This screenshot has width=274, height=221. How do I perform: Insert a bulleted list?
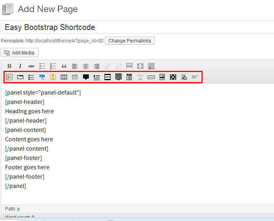coord(42,66)
